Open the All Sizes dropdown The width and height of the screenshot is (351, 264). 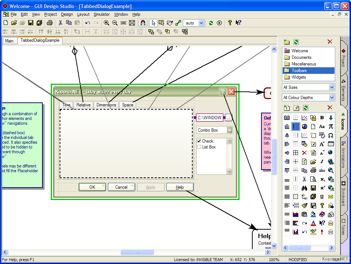tap(332, 87)
